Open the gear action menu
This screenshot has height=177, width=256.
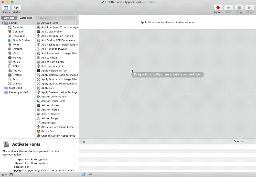pyautogui.click(x=4, y=175)
